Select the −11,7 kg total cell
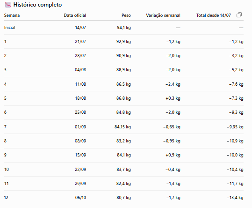Viewport: 252px width, 208px height. click(235, 184)
